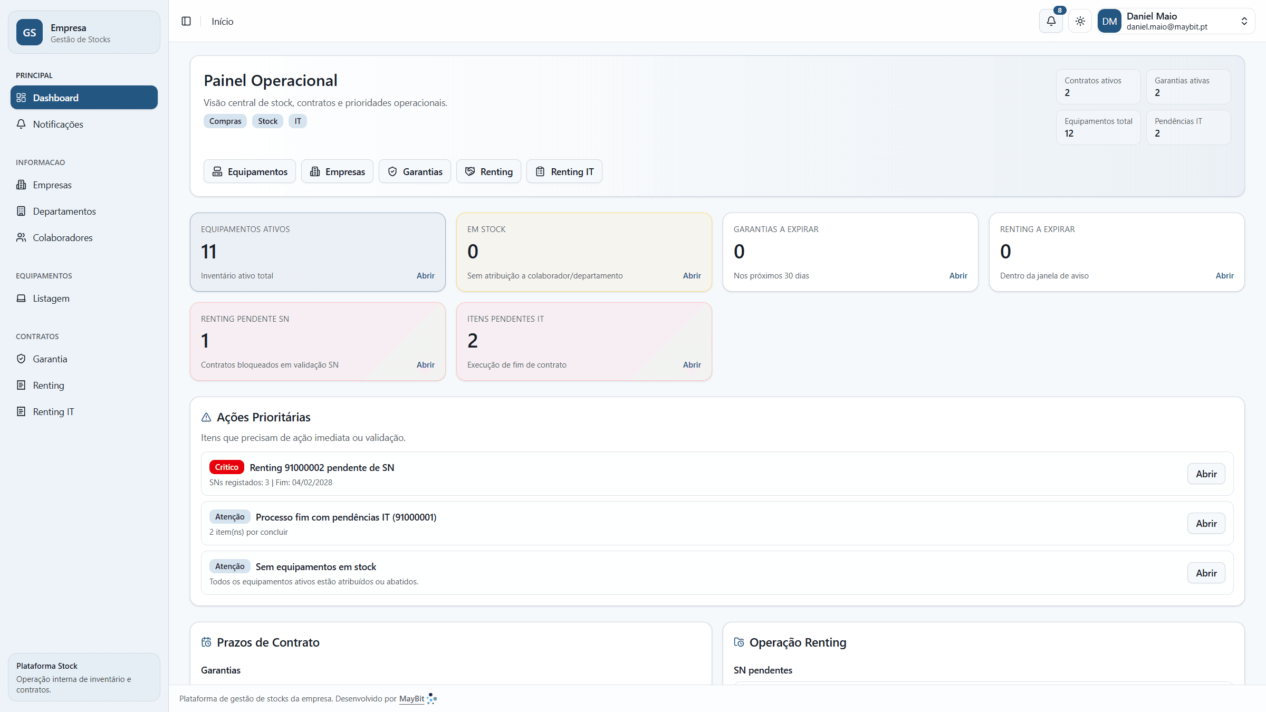Open Notificações from the sidebar

[x=58, y=124]
